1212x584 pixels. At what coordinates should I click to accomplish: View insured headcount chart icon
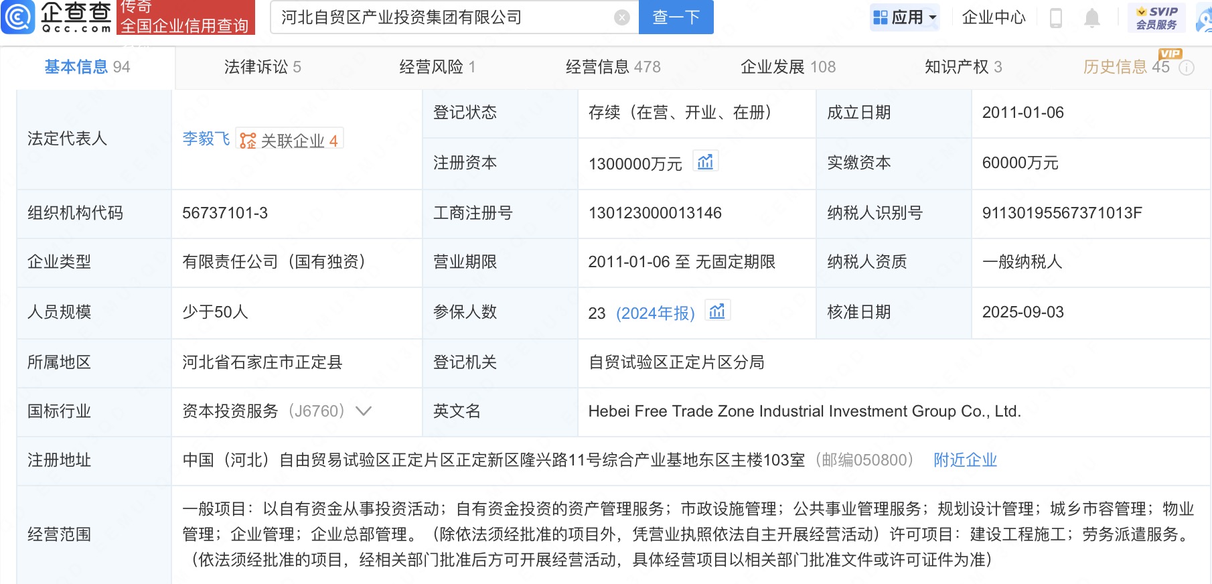[x=717, y=311]
